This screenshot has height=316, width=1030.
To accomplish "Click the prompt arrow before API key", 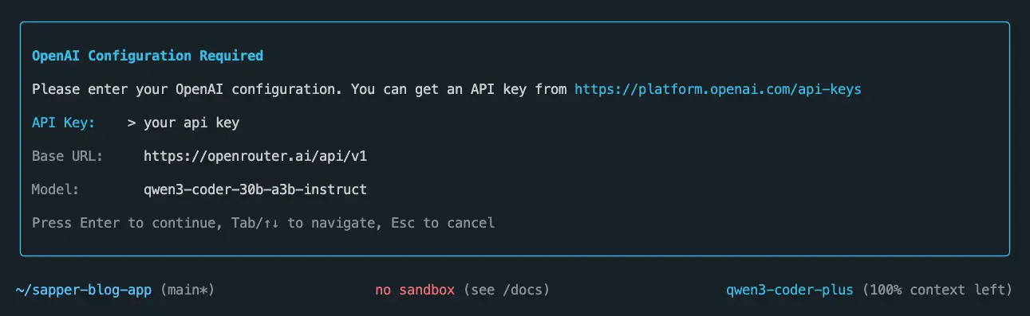I will (x=132, y=123).
